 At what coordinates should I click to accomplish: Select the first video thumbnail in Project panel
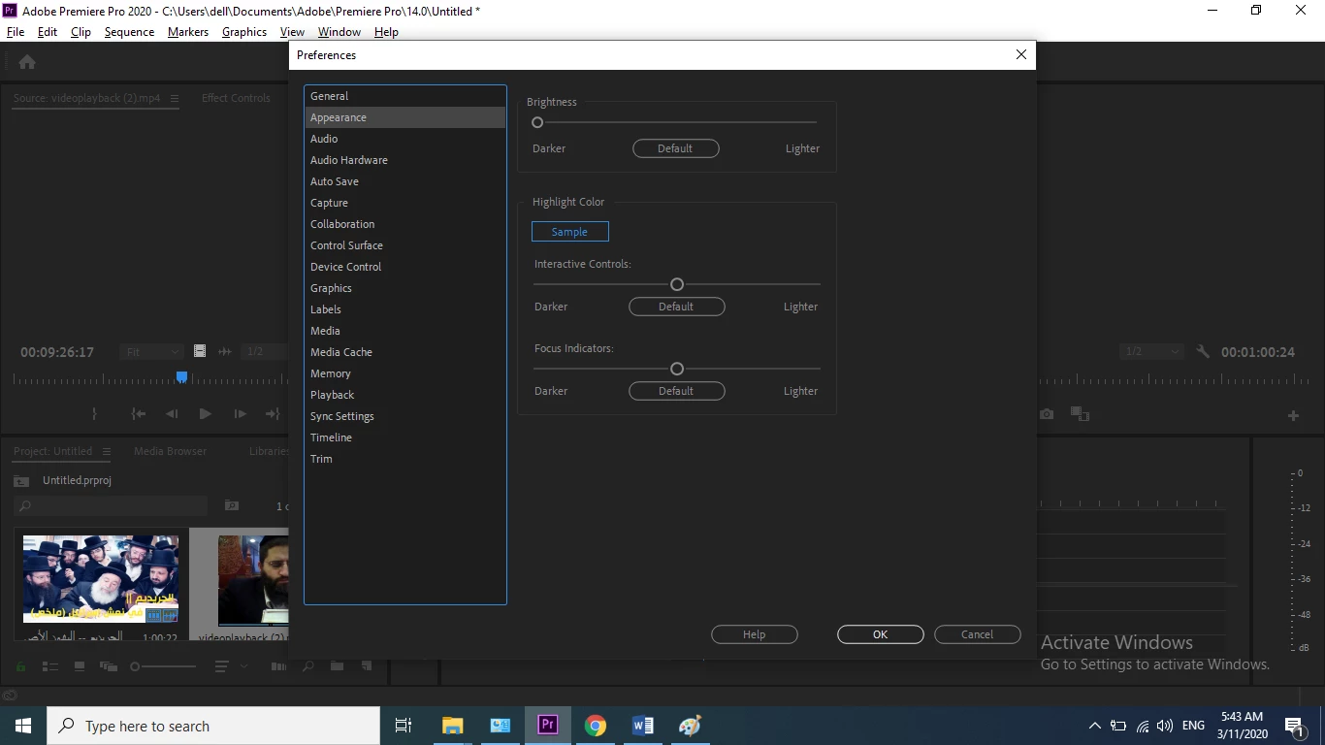pos(101,579)
